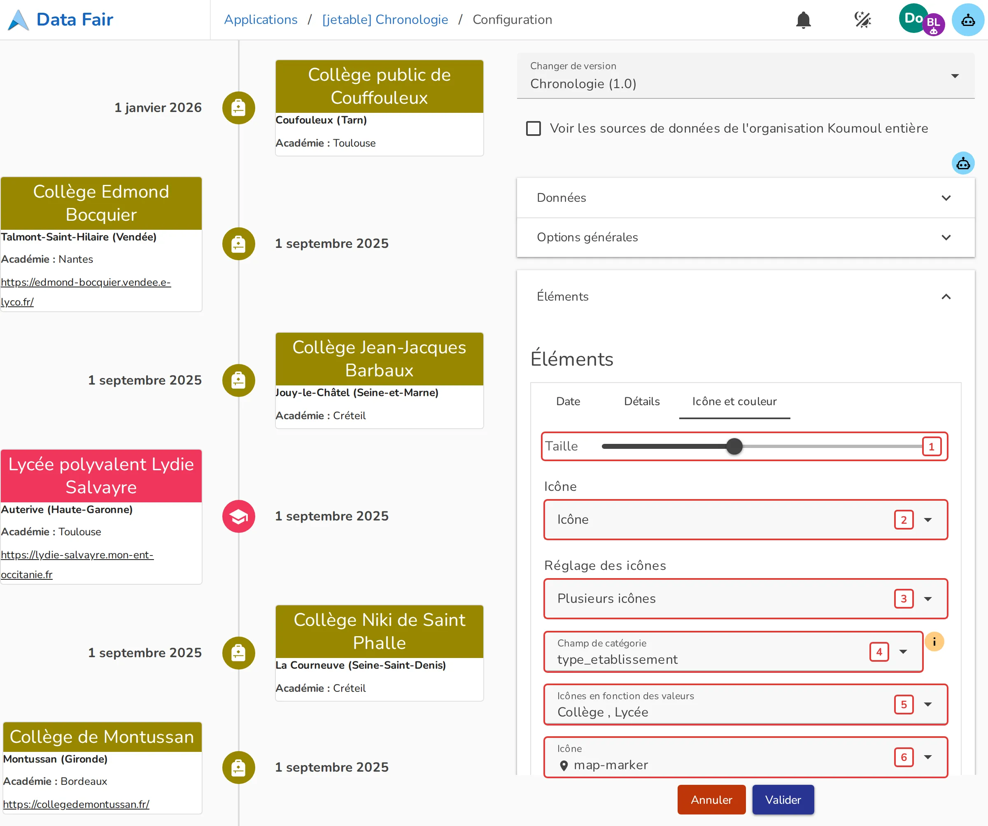The width and height of the screenshot is (988, 826).
Task: Open Icônes en fonction des valeurs dropdown
Action: click(x=745, y=705)
